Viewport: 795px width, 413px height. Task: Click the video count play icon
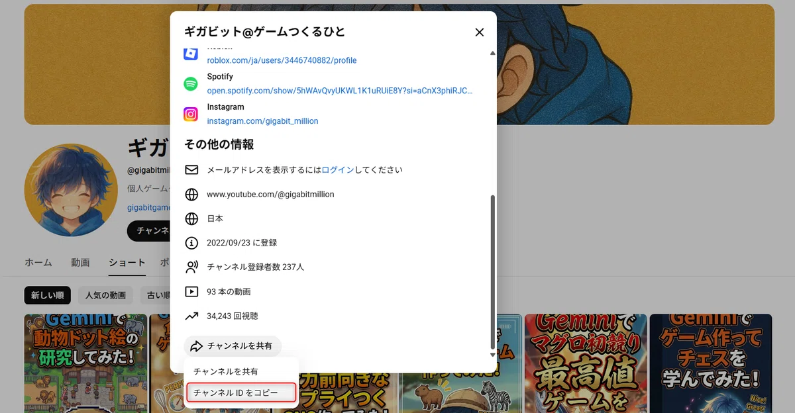(191, 292)
